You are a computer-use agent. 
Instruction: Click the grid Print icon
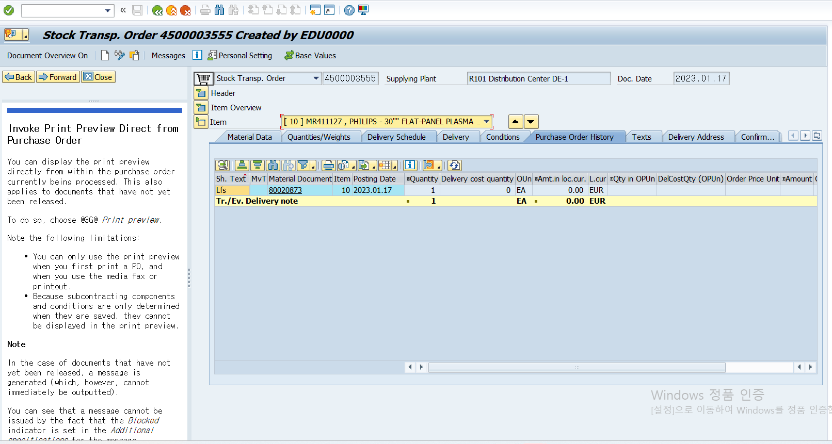328,165
